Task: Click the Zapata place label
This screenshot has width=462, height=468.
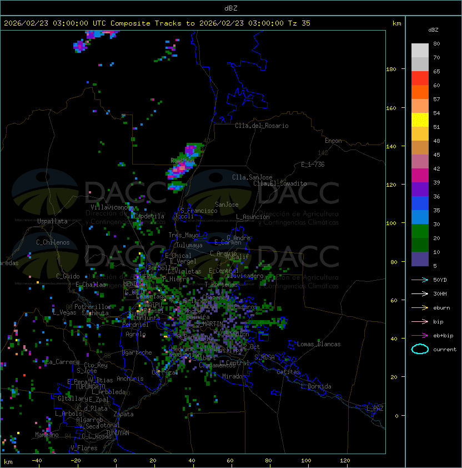Action: tap(123, 414)
